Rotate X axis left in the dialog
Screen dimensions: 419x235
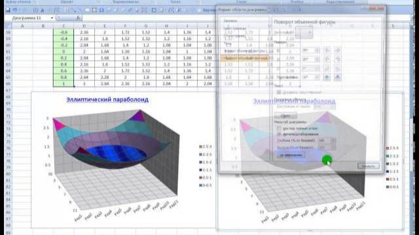click(327, 50)
